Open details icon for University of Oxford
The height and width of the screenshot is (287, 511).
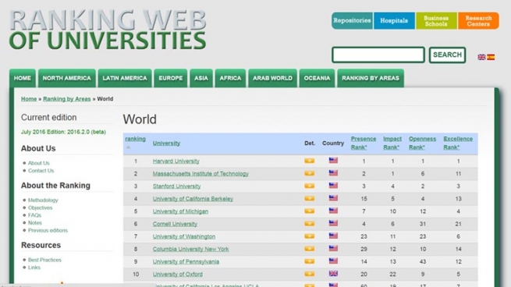(309, 274)
